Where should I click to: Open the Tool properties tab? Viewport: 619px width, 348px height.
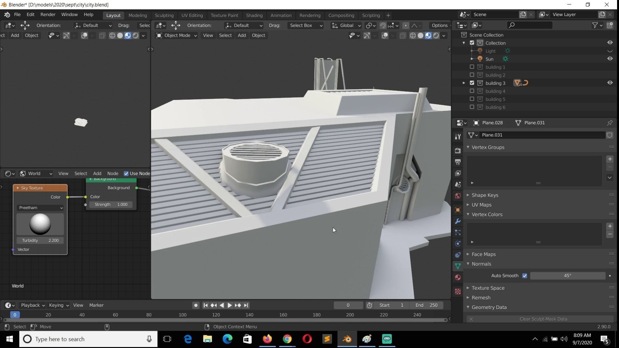(457, 136)
